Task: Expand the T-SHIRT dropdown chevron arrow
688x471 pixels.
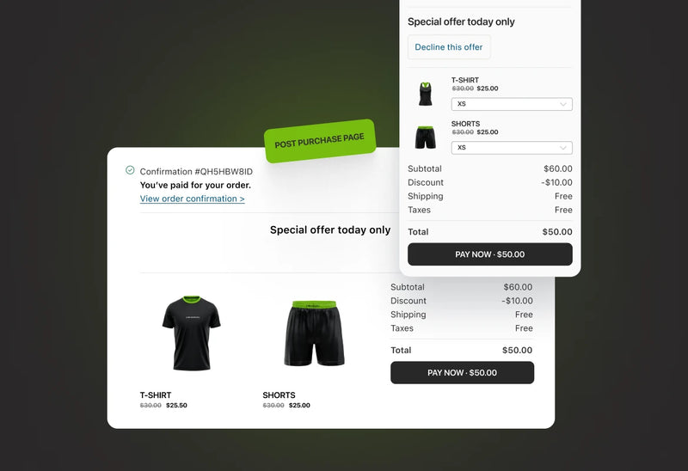Action: (x=563, y=104)
